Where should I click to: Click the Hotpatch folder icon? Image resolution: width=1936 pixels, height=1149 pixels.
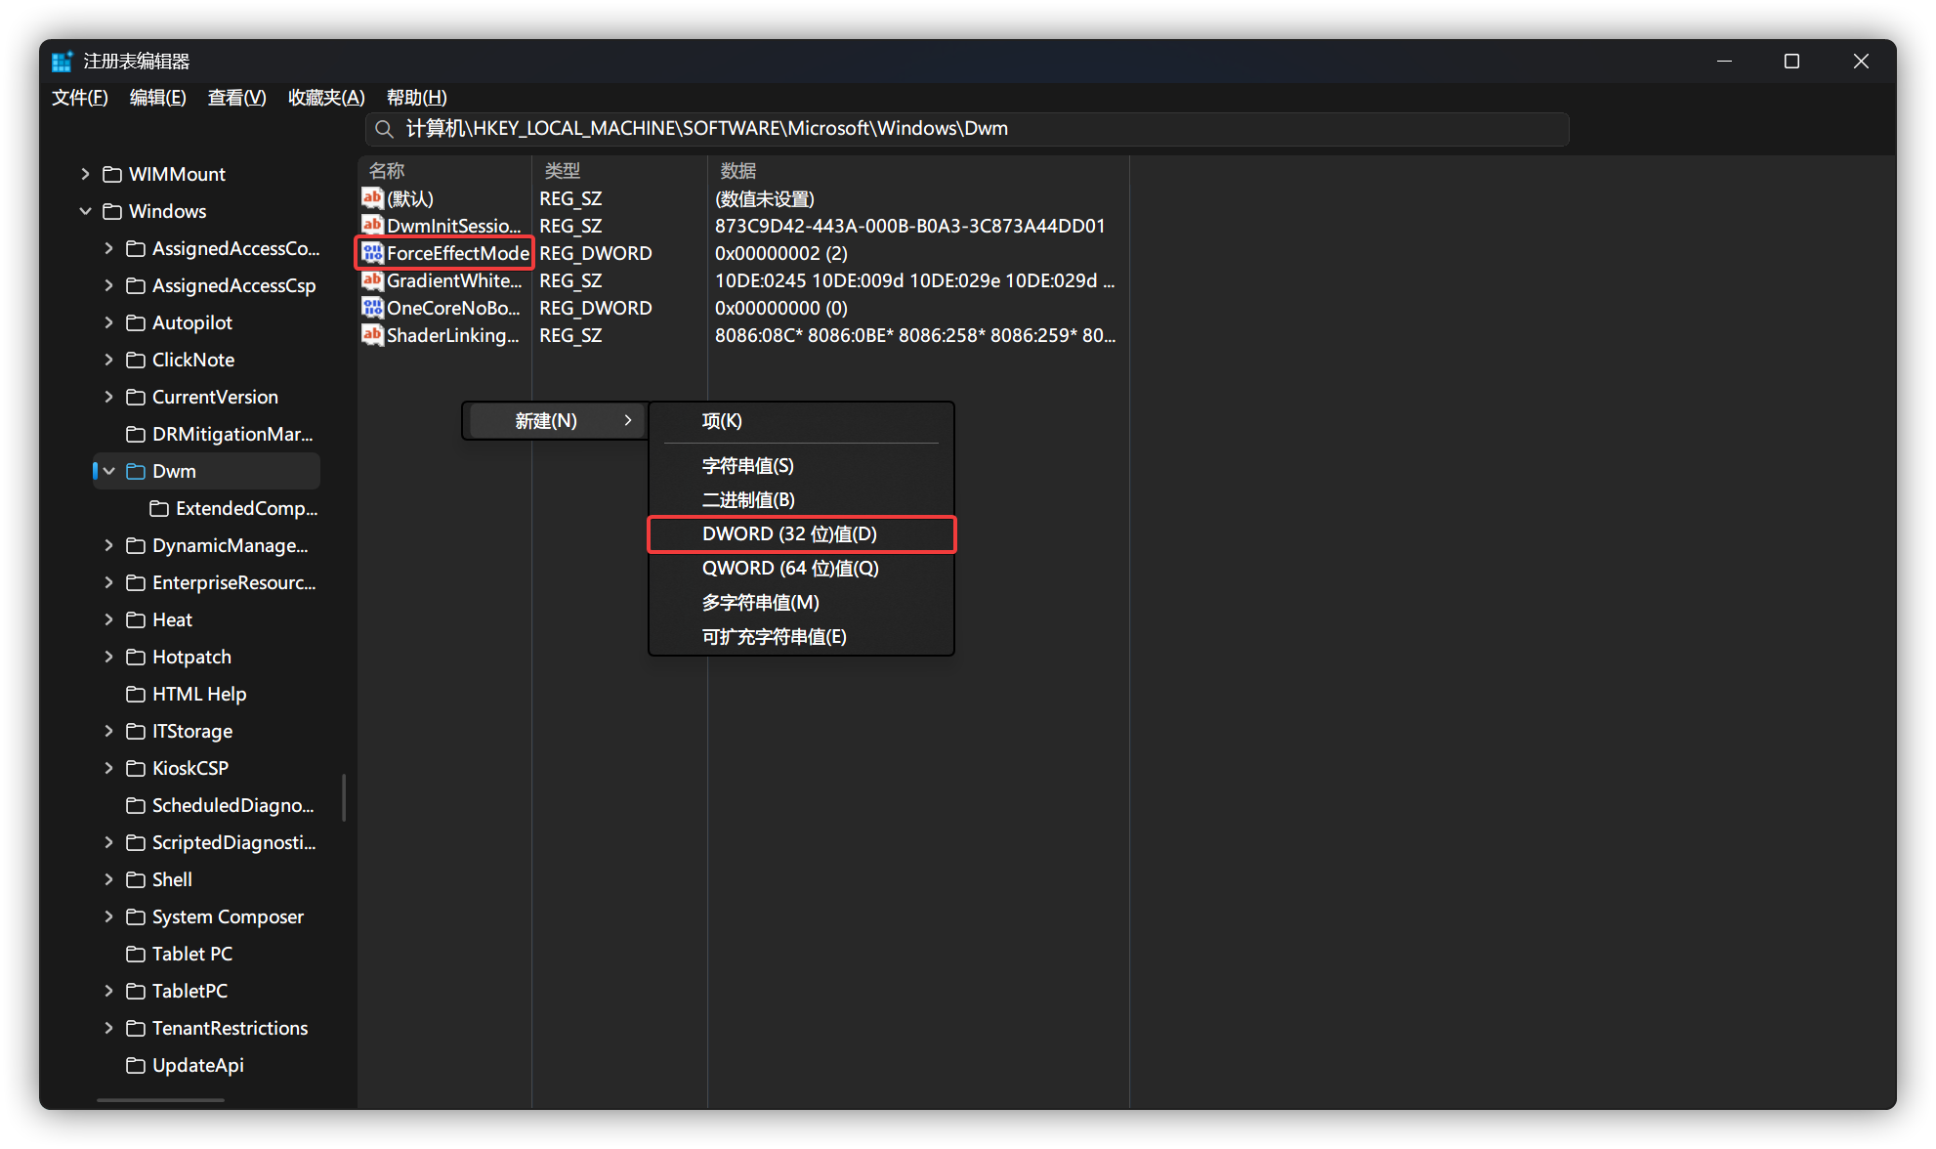tap(136, 657)
